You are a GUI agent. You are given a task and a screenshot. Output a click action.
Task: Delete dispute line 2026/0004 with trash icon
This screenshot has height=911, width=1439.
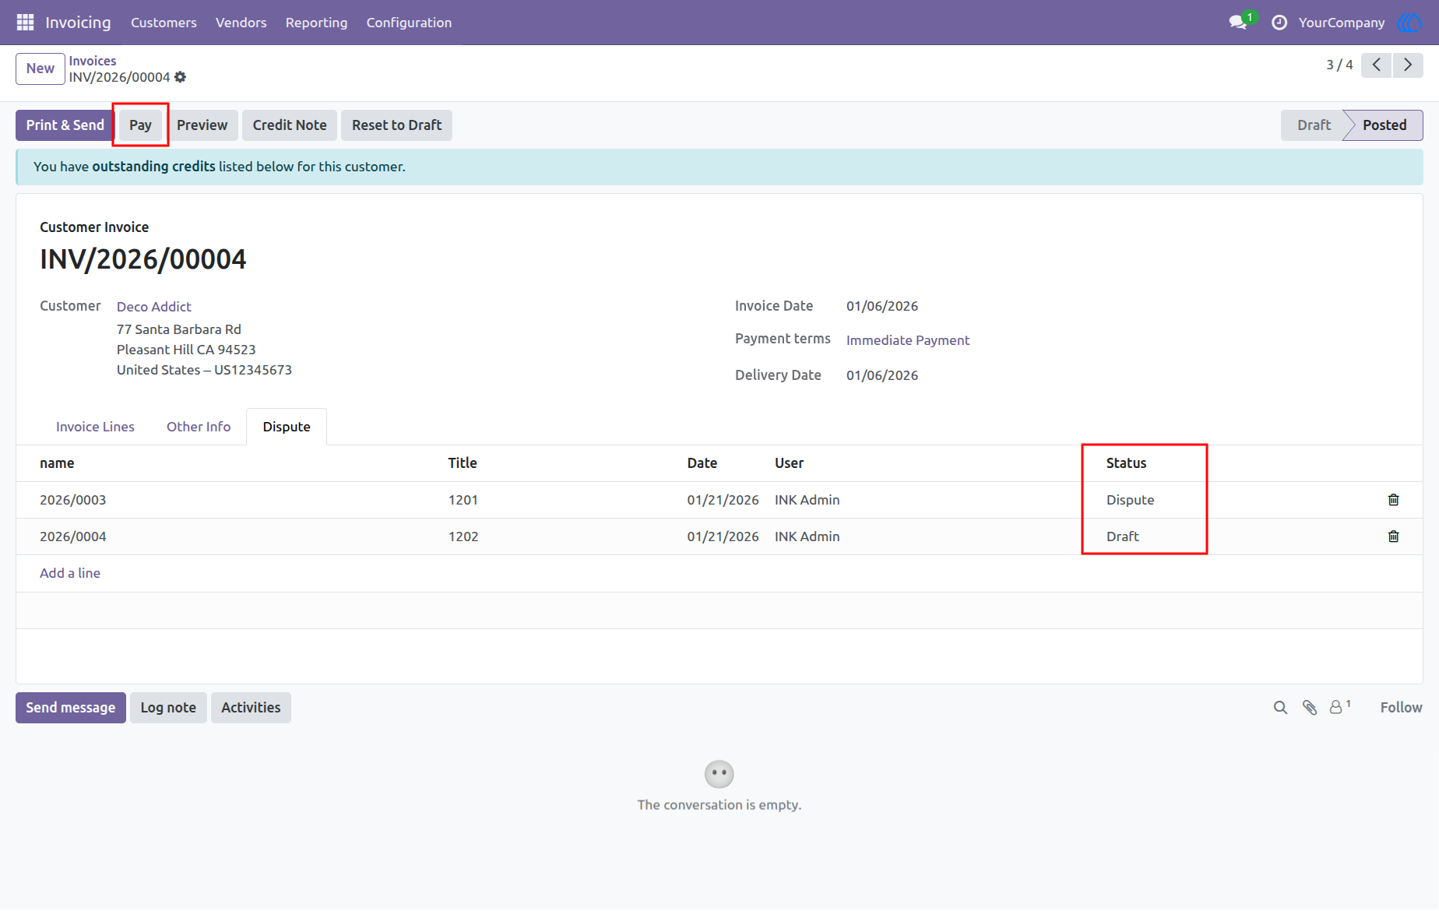(1393, 536)
